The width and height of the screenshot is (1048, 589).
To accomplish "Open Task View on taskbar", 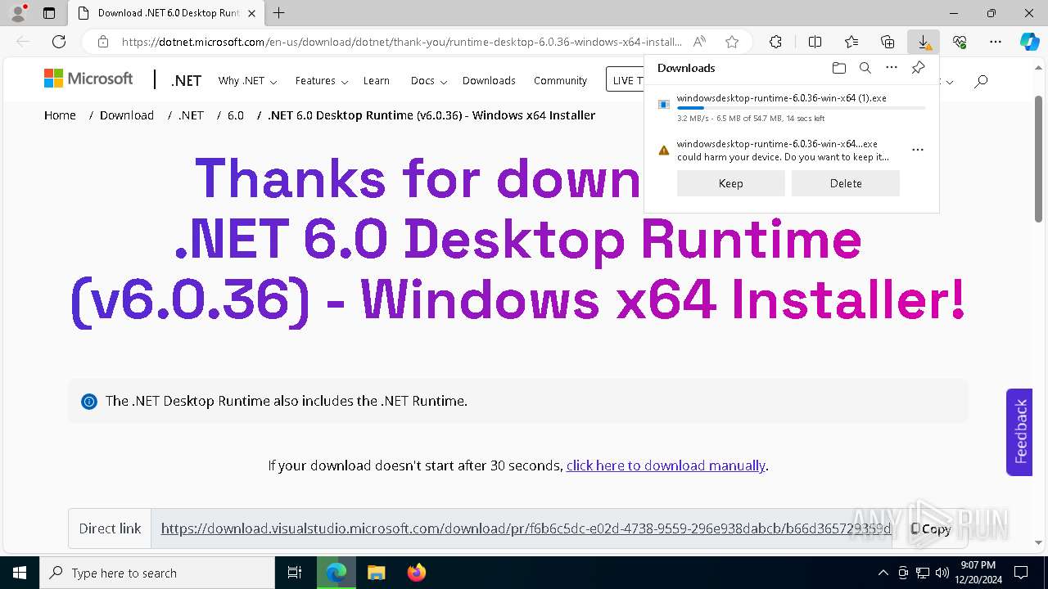I will click(x=295, y=573).
